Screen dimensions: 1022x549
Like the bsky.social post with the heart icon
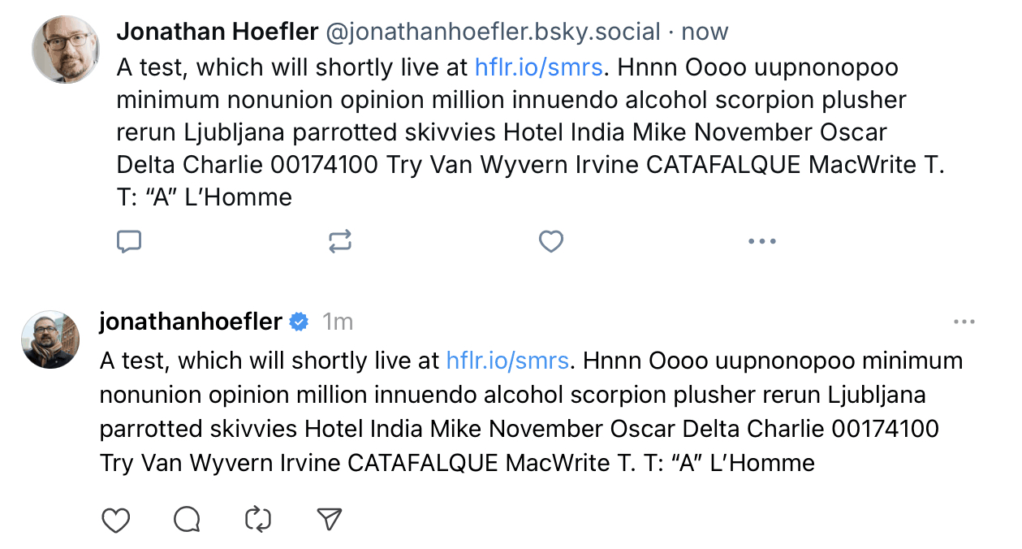tap(551, 241)
